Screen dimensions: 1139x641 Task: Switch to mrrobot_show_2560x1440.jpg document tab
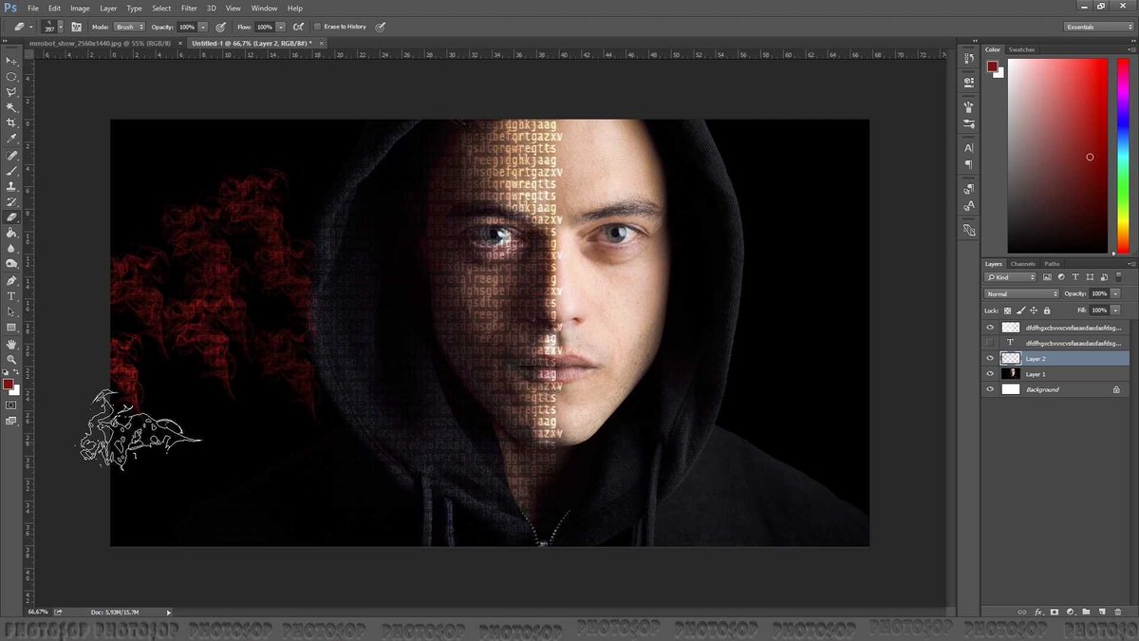click(x=100, y=43)
